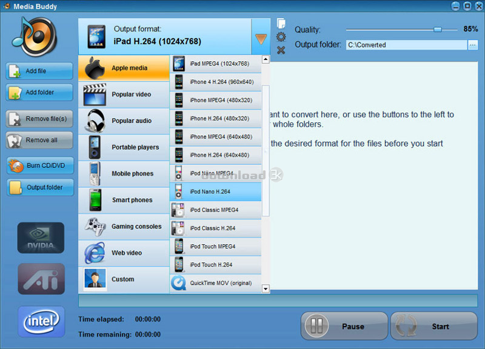The image size is (485, 349).
Task: Open Burn CD/DVD
Action: [40, 165]
